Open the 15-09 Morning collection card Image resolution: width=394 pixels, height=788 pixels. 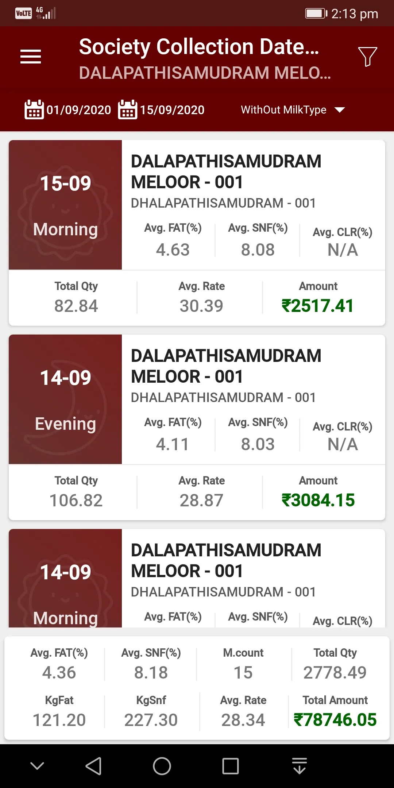197,233
